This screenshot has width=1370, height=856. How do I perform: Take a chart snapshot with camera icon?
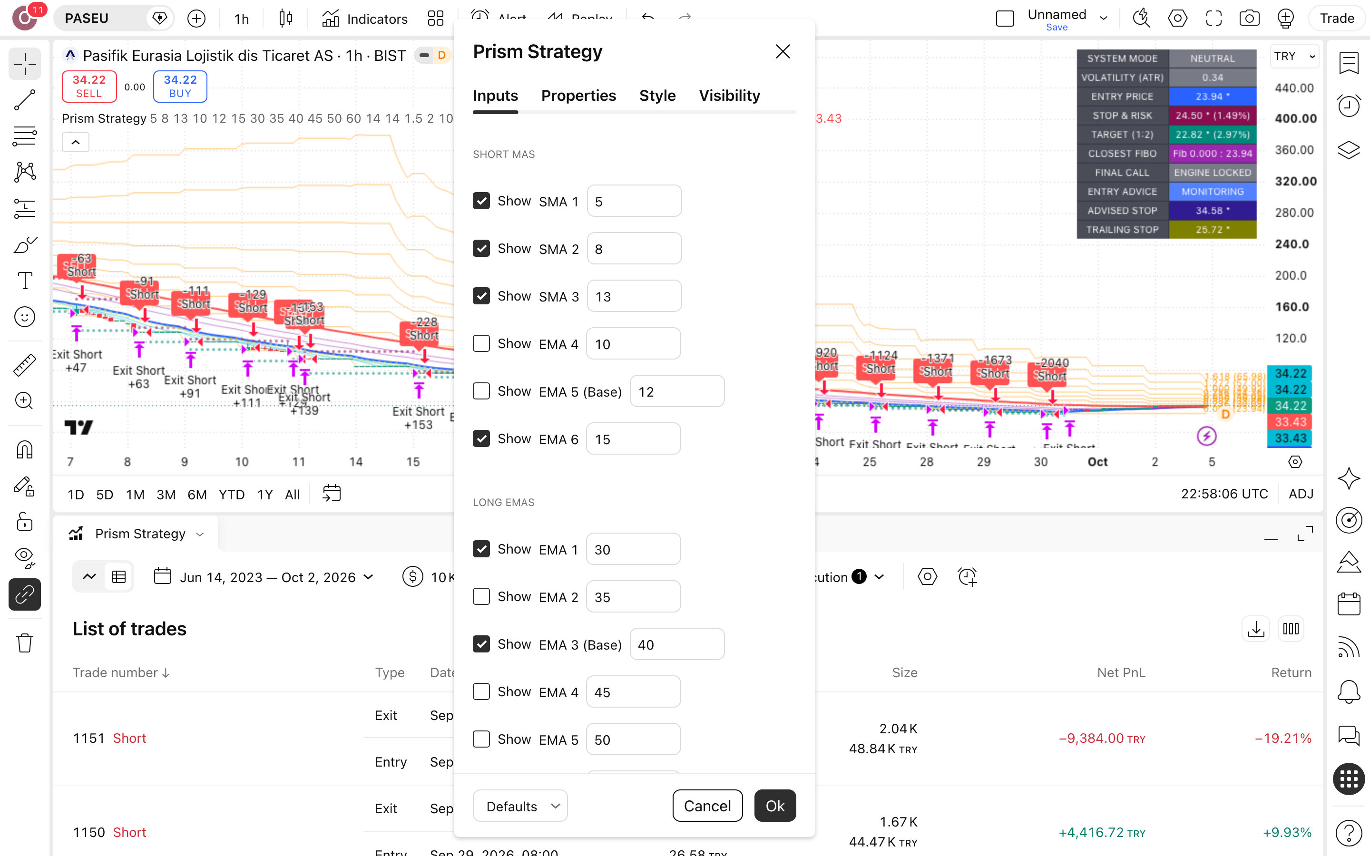point(1249,19)
